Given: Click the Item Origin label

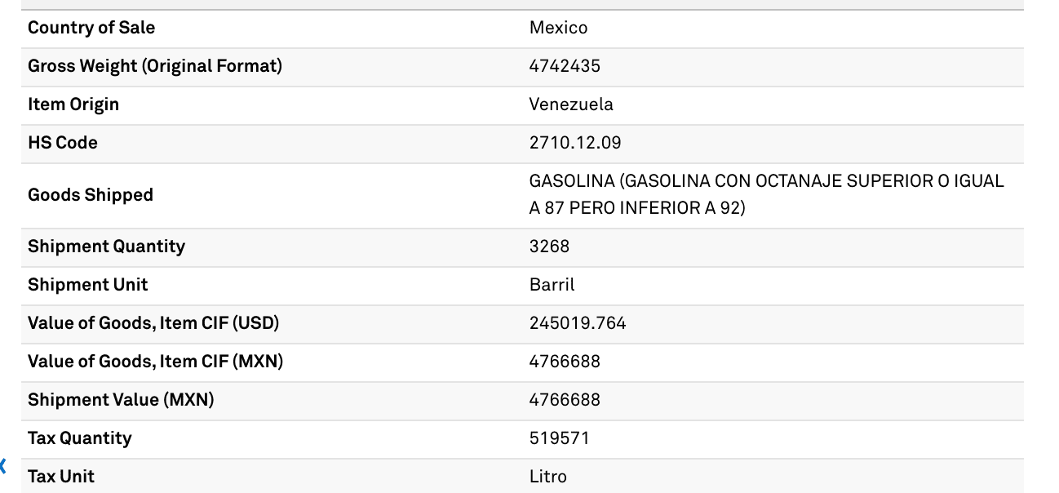Looking at the screenshot, I should [73, 104].
